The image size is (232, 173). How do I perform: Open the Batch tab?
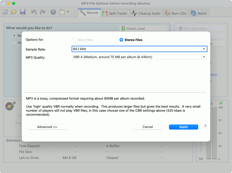click(199, 13)
